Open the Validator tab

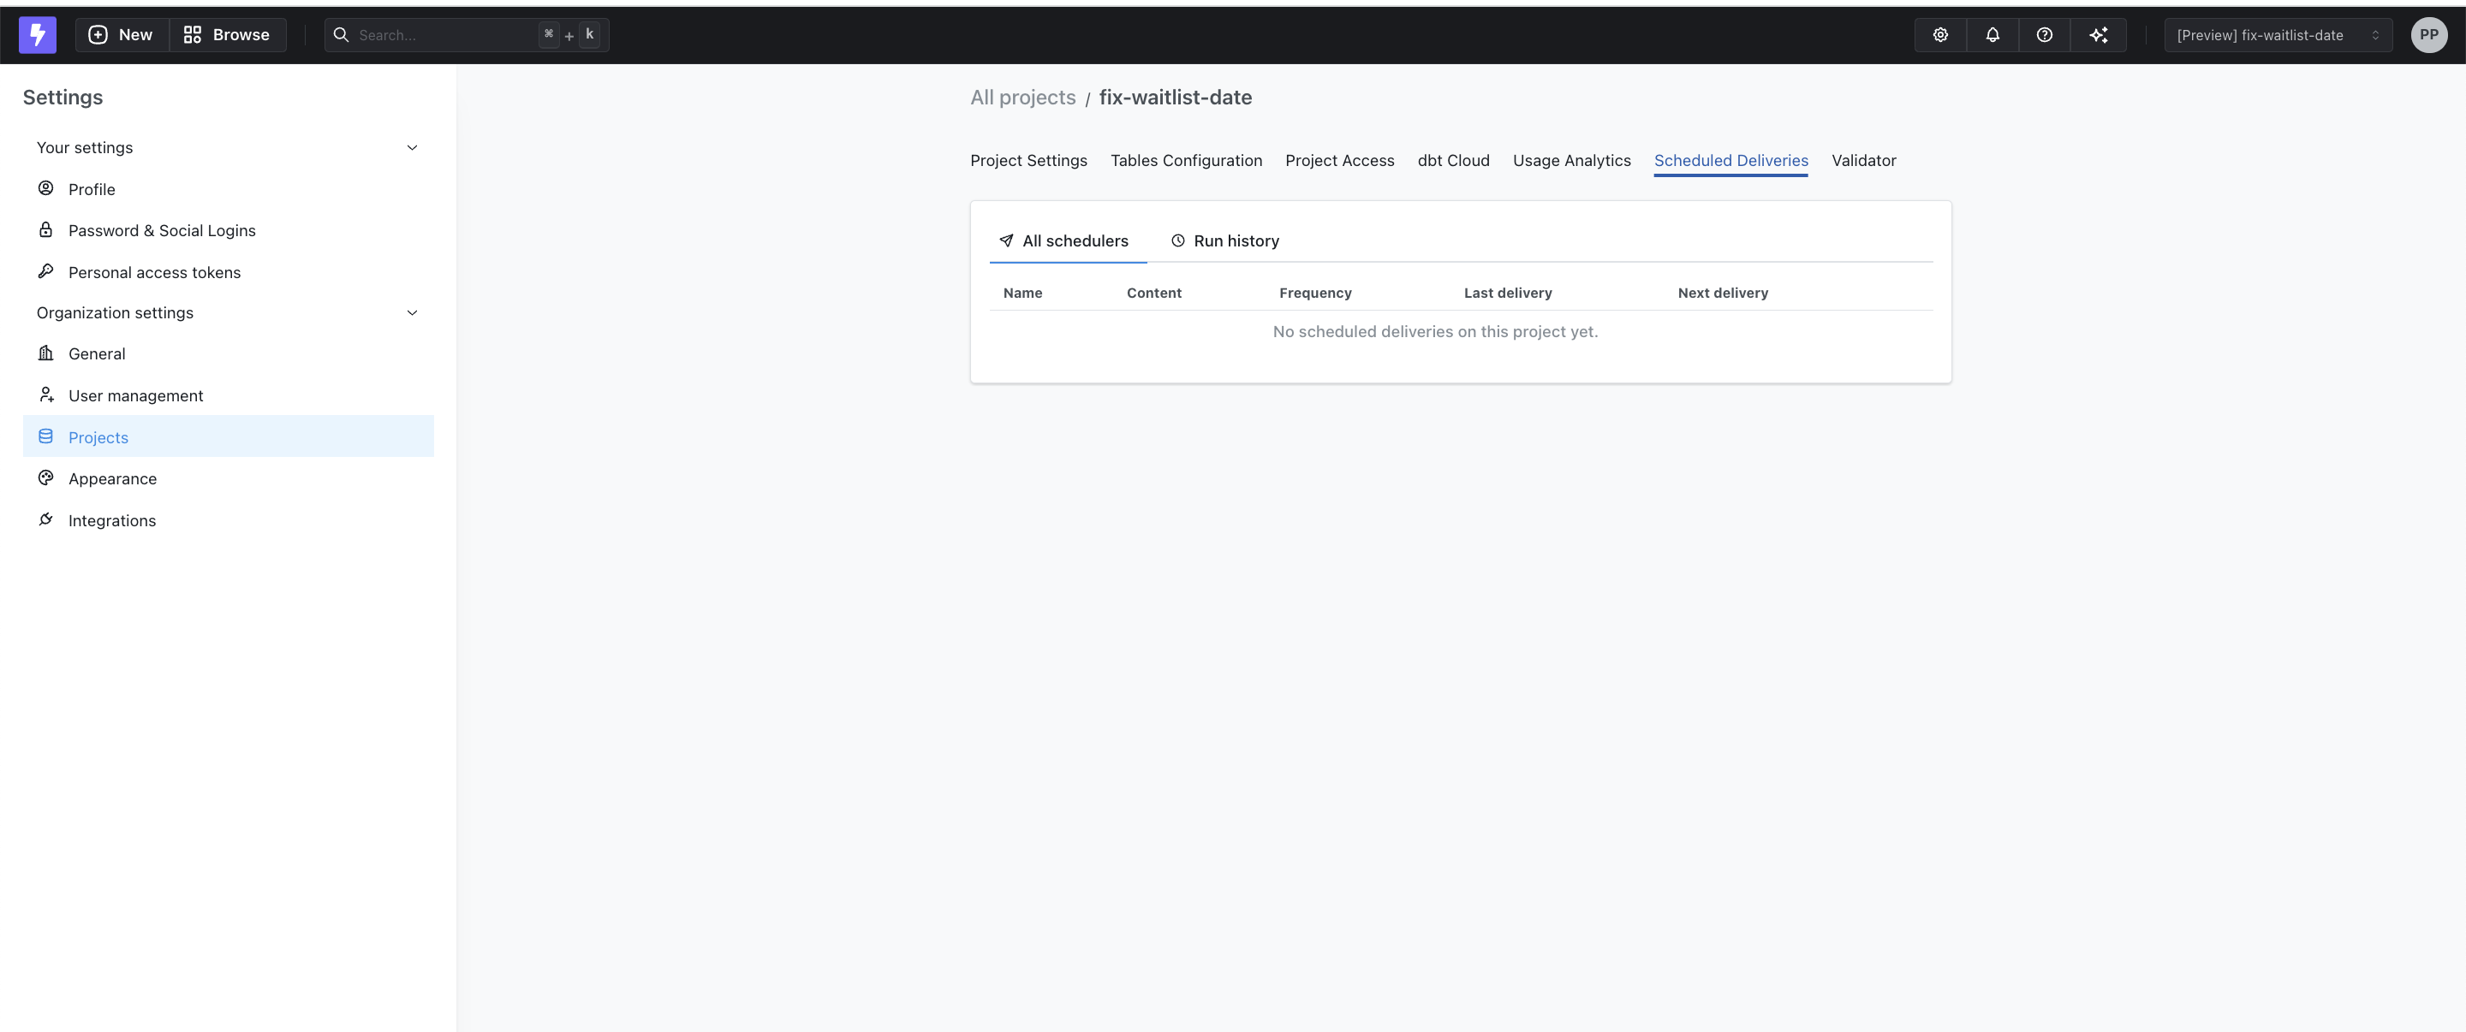(x=1863, y=160)
